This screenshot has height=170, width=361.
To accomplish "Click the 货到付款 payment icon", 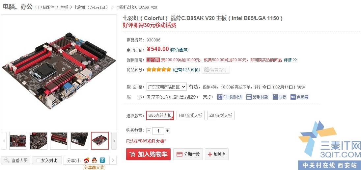I will [249, 97].
